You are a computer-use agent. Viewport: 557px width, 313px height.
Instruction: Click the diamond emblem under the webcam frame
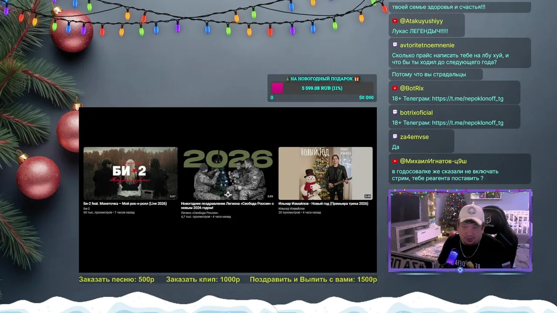click(460, 270)
